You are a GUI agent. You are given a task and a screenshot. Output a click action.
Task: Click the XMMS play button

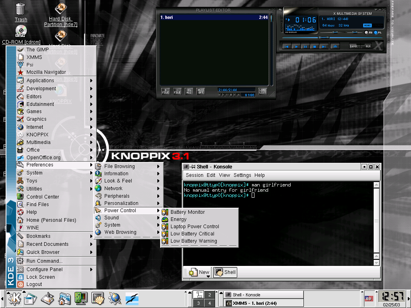click(x=296, y=47)
